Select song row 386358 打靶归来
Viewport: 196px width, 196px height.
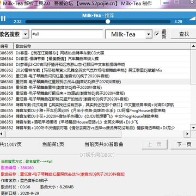(x=95, y=93)
